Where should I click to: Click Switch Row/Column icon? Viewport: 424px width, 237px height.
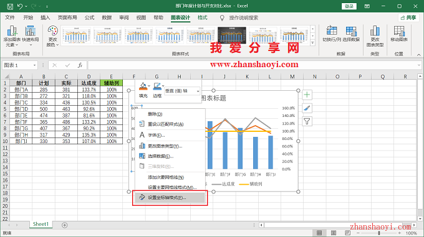coord(332,34)
